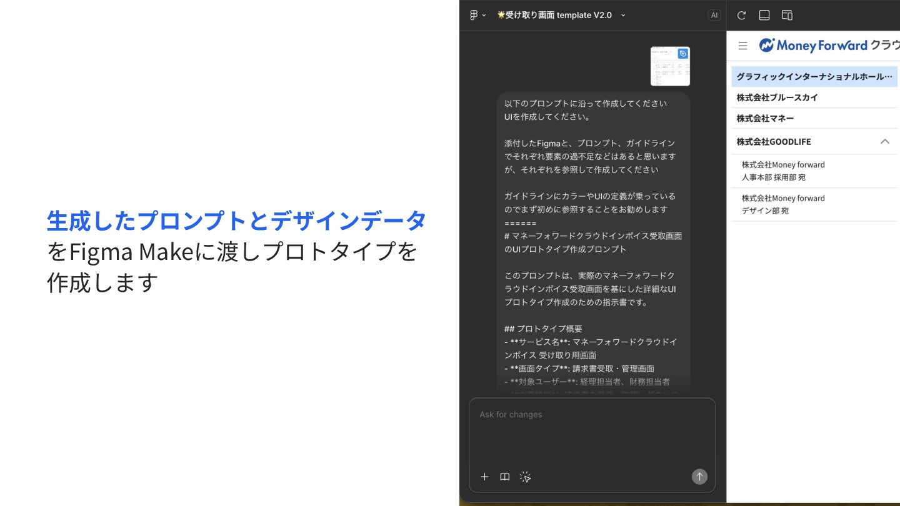Toggle the responsive device preview icon
This screenshot has width=900, height=506.
click(x=787, y=15)
